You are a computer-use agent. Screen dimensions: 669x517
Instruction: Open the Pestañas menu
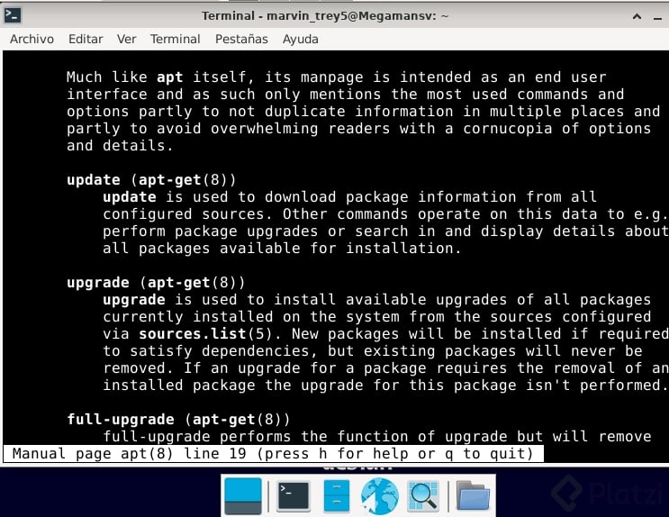(241, 40)
